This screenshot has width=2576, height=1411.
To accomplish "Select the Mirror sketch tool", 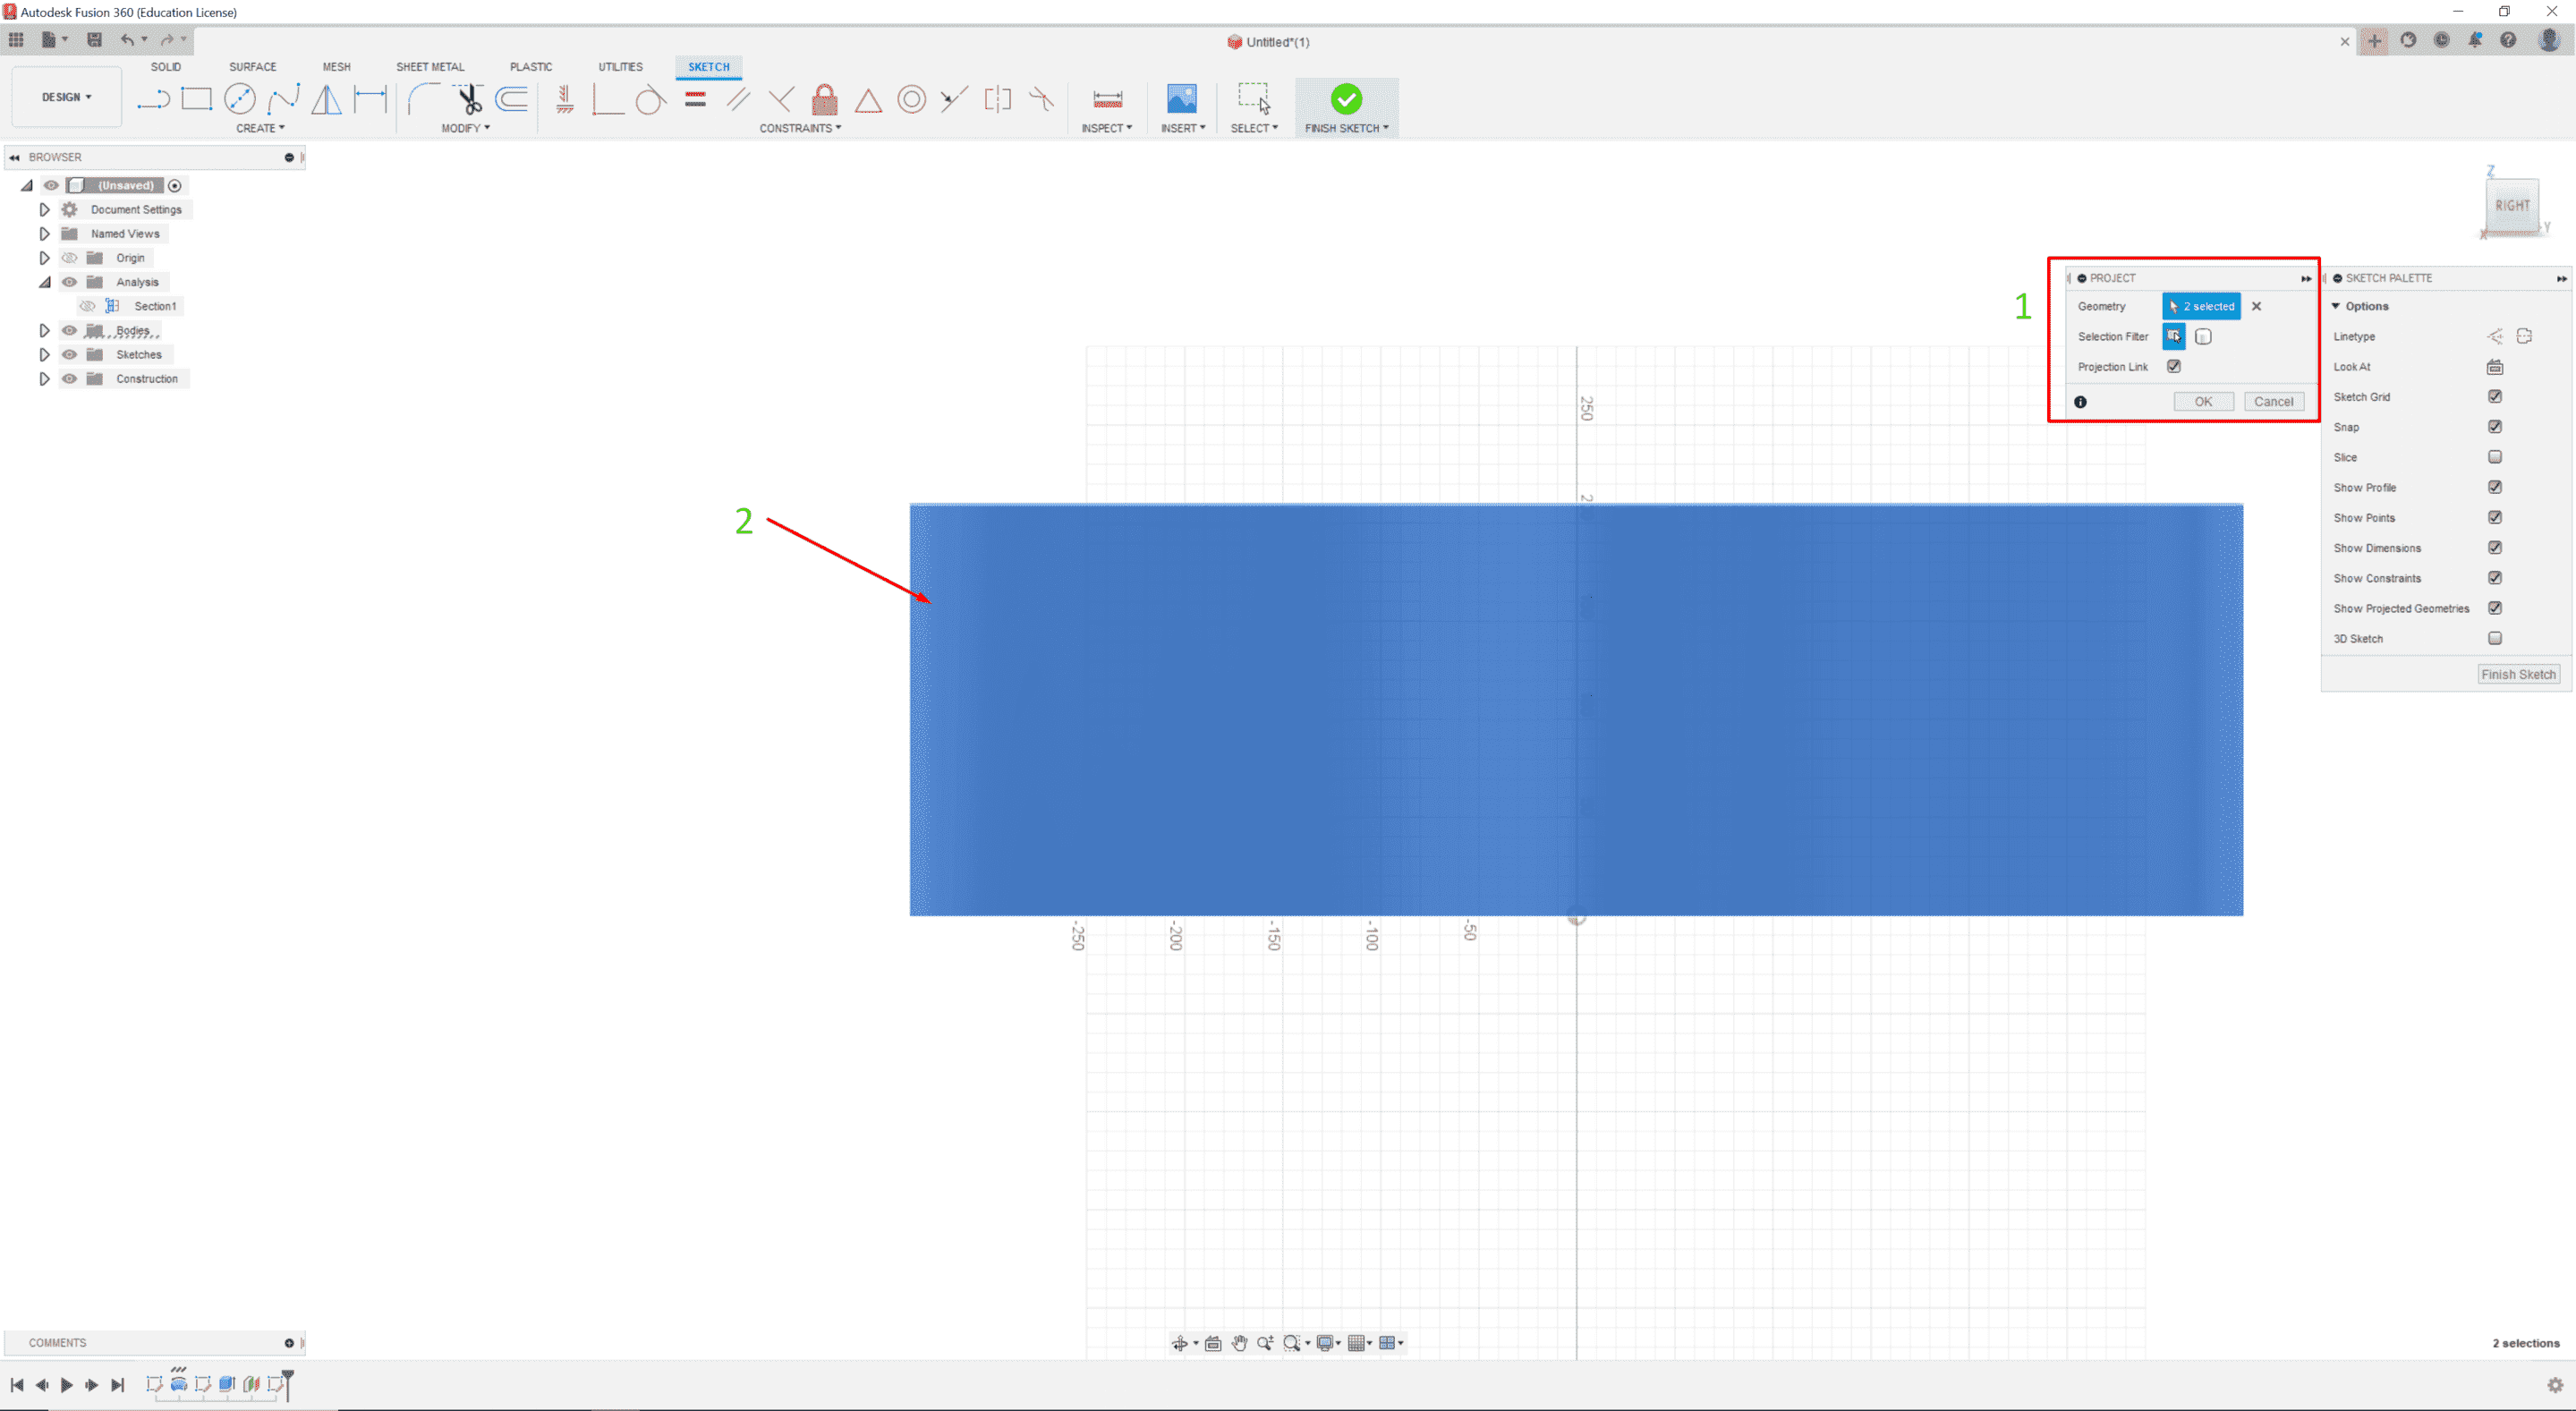I will 327,99.
